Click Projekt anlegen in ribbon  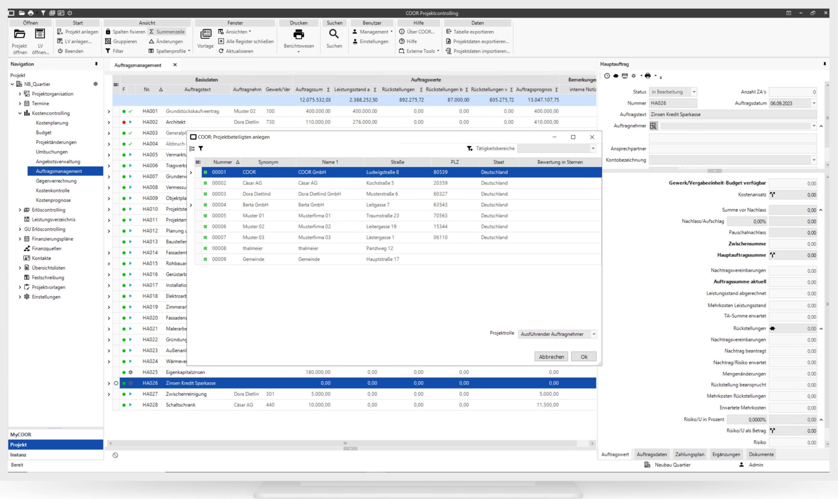(78, 31)
